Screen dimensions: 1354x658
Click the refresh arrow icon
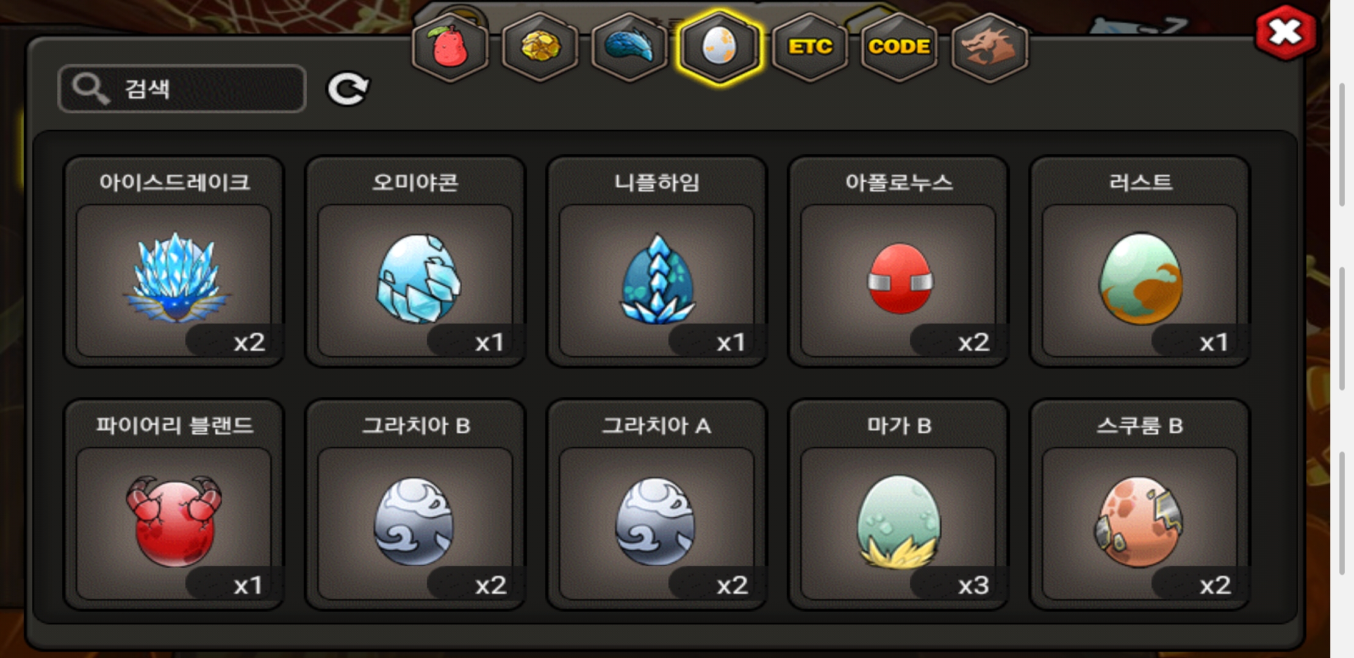point(348,89)
